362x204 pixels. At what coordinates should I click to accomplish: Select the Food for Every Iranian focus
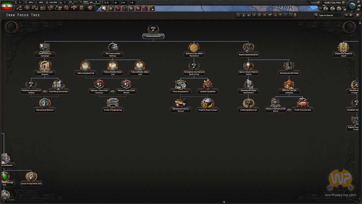tap(208, 103)
